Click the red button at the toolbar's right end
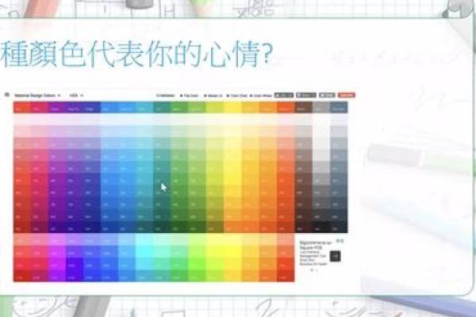 click(x=346, y=94)
